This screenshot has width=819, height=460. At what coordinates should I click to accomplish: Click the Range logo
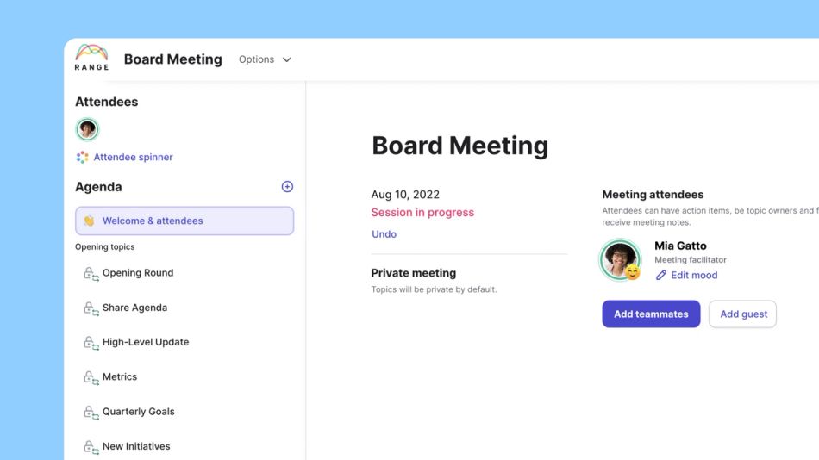pyautogui.click(x=91, y=58)
